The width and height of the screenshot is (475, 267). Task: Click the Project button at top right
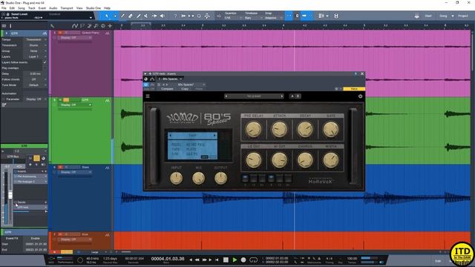pyautogui.click(x=463, y=16)
